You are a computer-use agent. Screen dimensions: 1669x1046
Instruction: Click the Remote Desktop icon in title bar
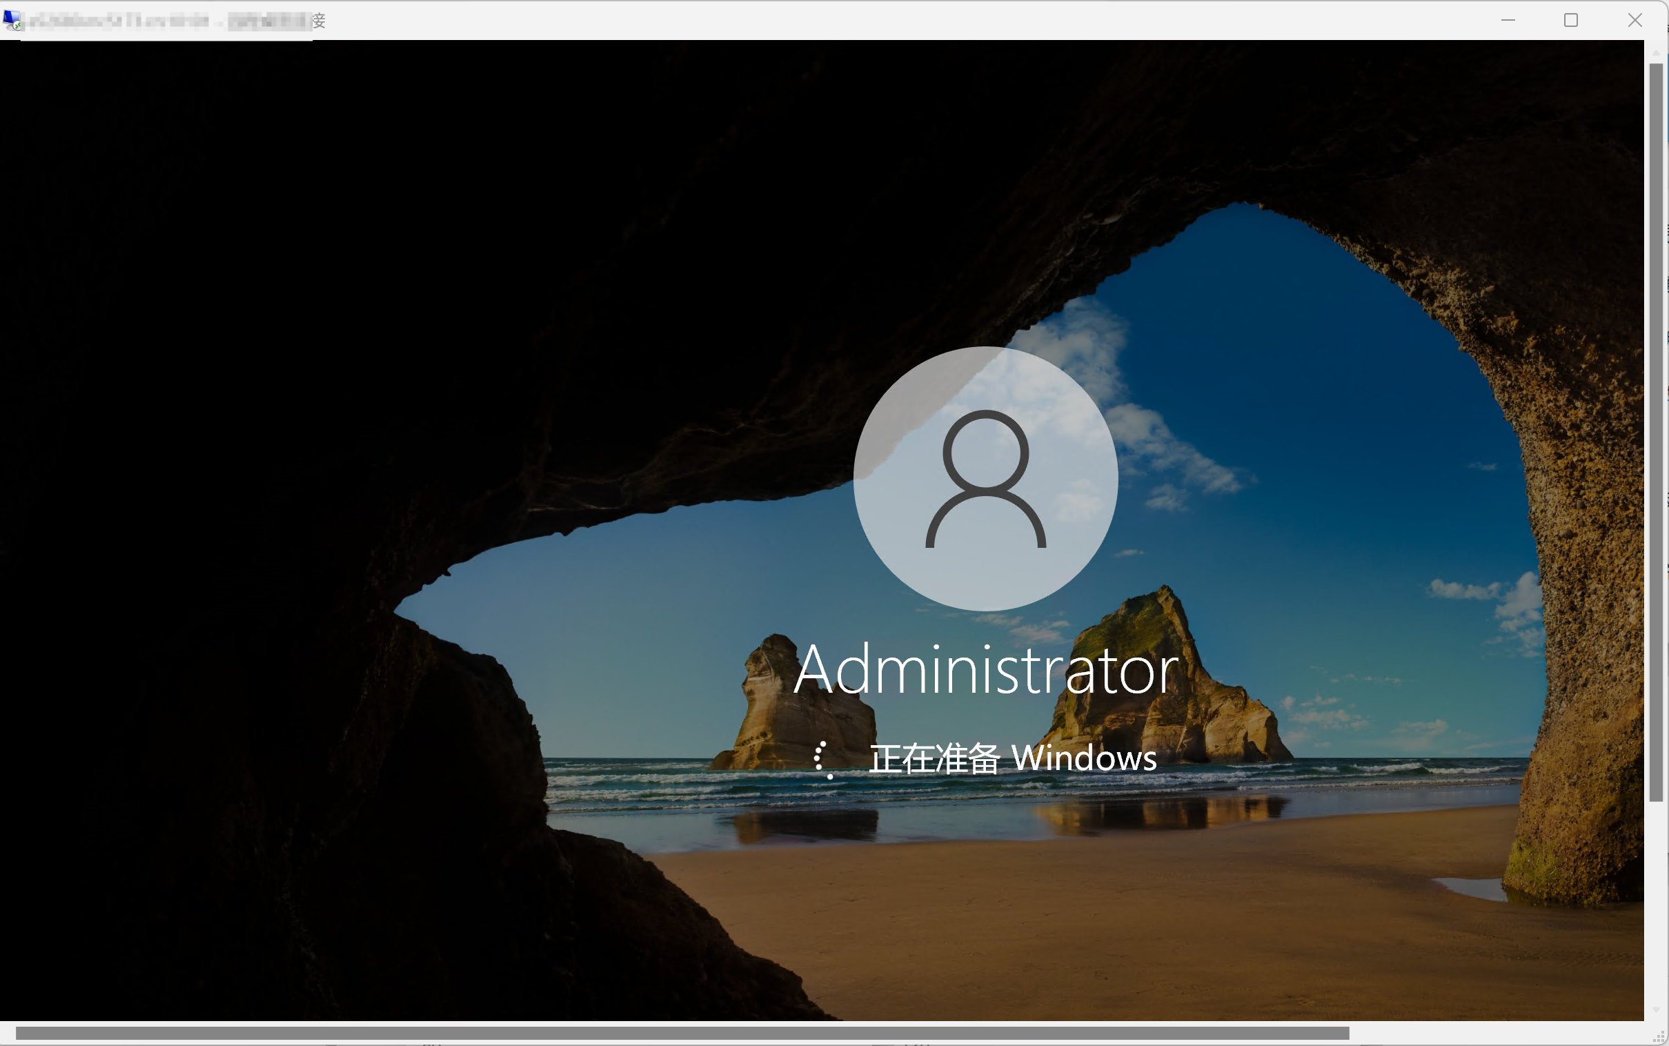coord(12,21)
